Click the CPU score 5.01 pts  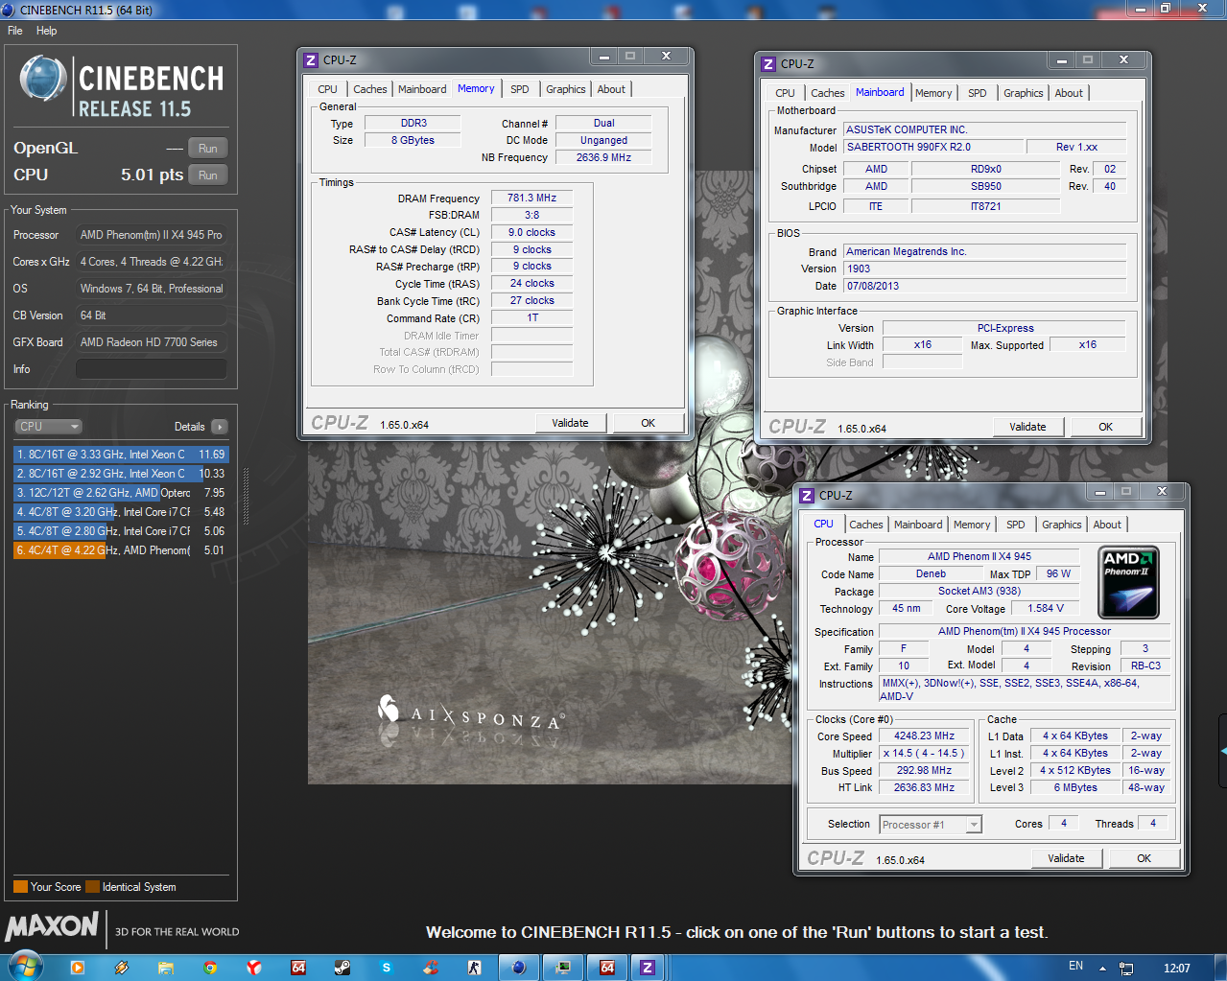[152, 175]
